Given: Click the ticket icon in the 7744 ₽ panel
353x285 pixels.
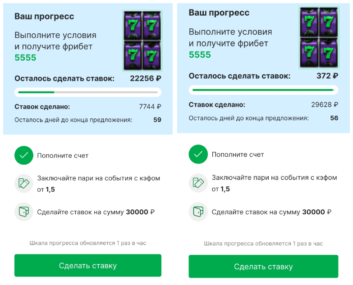Looking at the screenshot, I should [24, 184].
